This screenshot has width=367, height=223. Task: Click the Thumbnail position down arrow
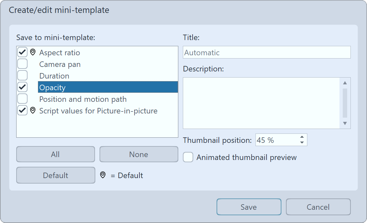[x=302, y=142]
